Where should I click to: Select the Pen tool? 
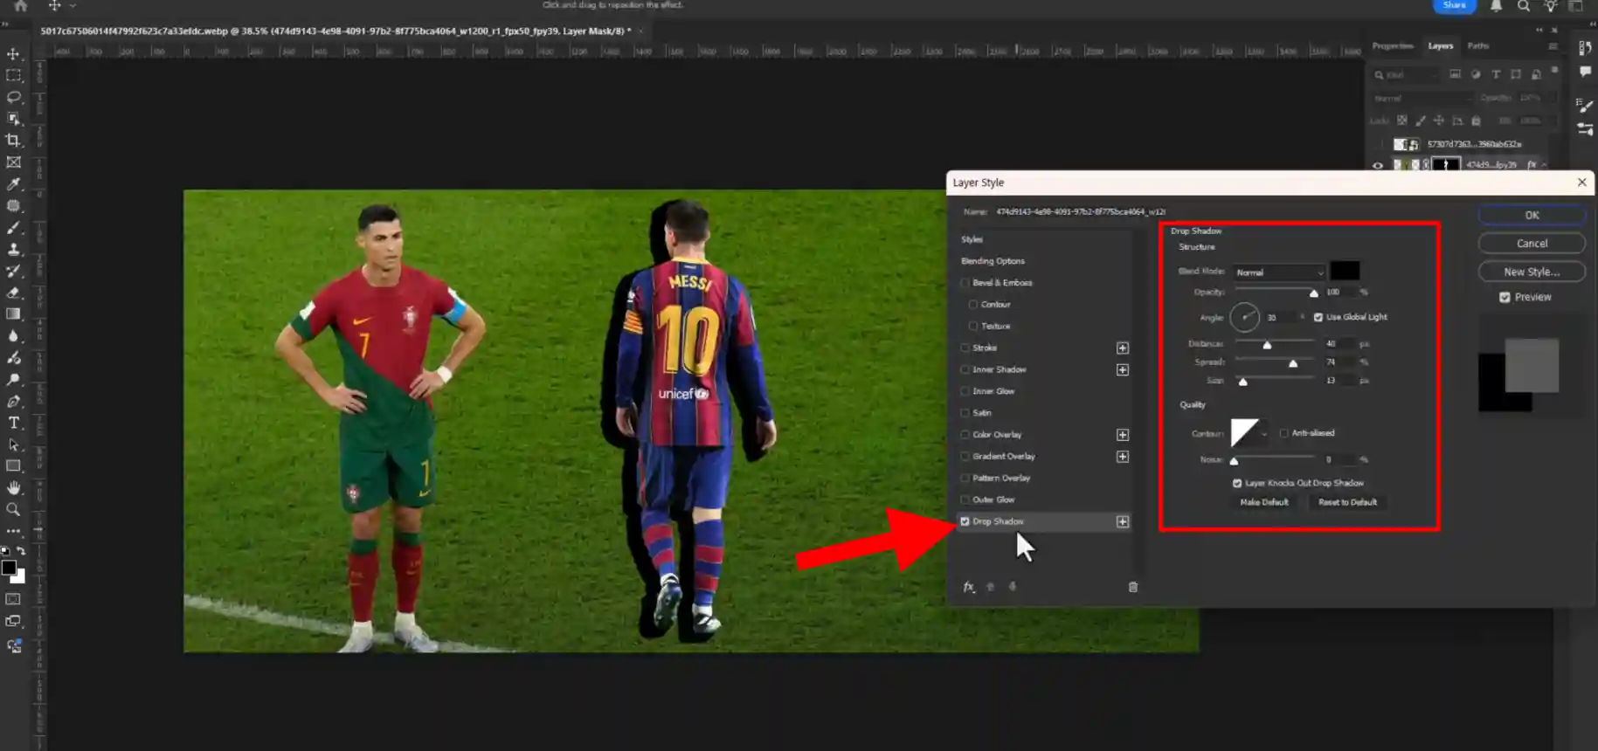pos(14,402)
